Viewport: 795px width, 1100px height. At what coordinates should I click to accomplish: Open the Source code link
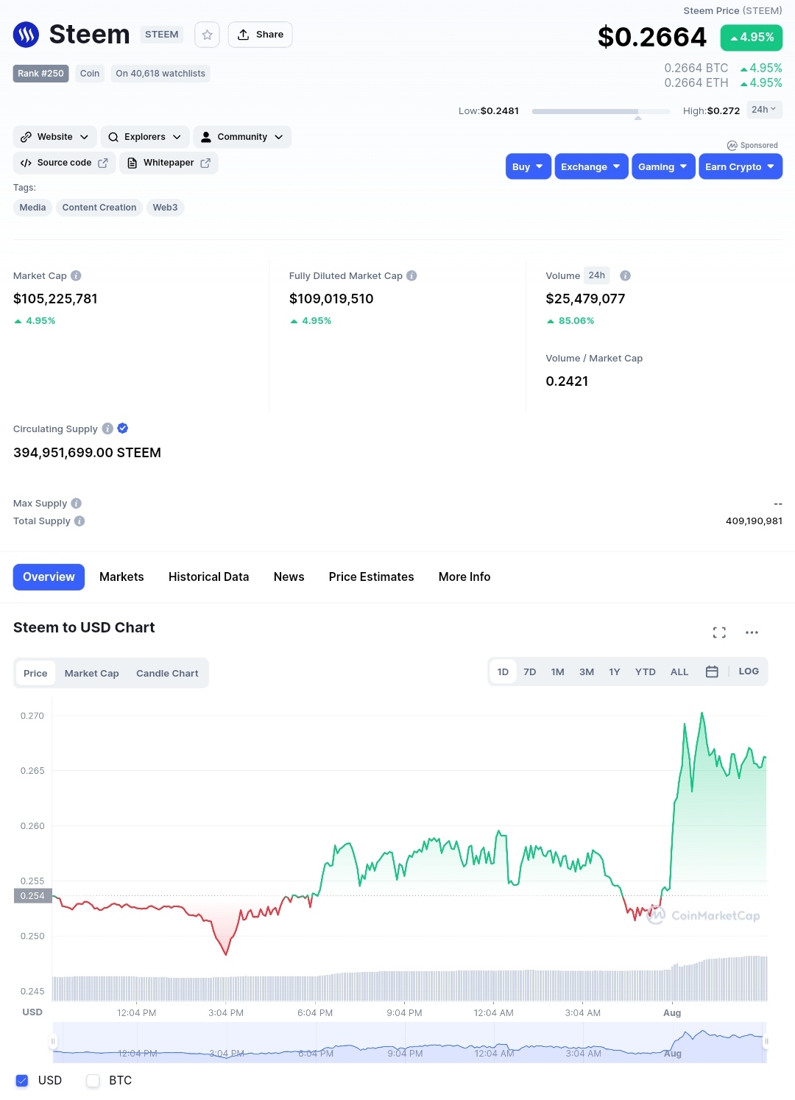pos(64,163)
